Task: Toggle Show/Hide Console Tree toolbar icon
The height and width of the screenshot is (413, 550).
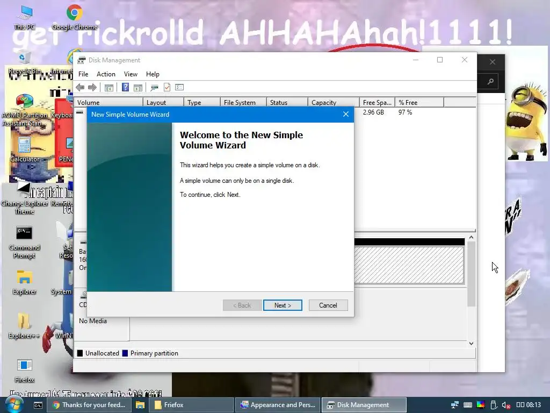Action: tap(108, 88)
